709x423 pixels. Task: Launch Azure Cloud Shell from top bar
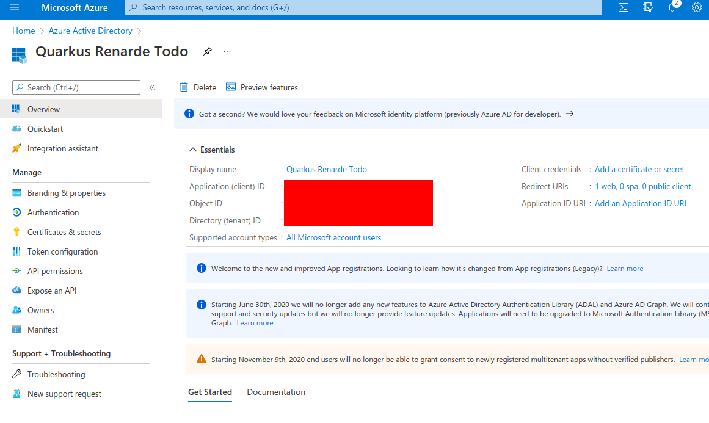pos(623,8)
